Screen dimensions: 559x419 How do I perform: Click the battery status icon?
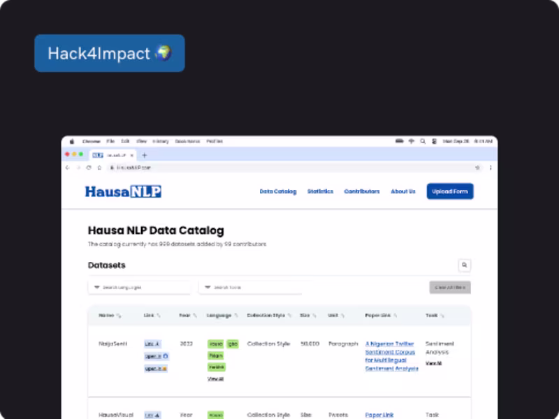pos(399,142)
